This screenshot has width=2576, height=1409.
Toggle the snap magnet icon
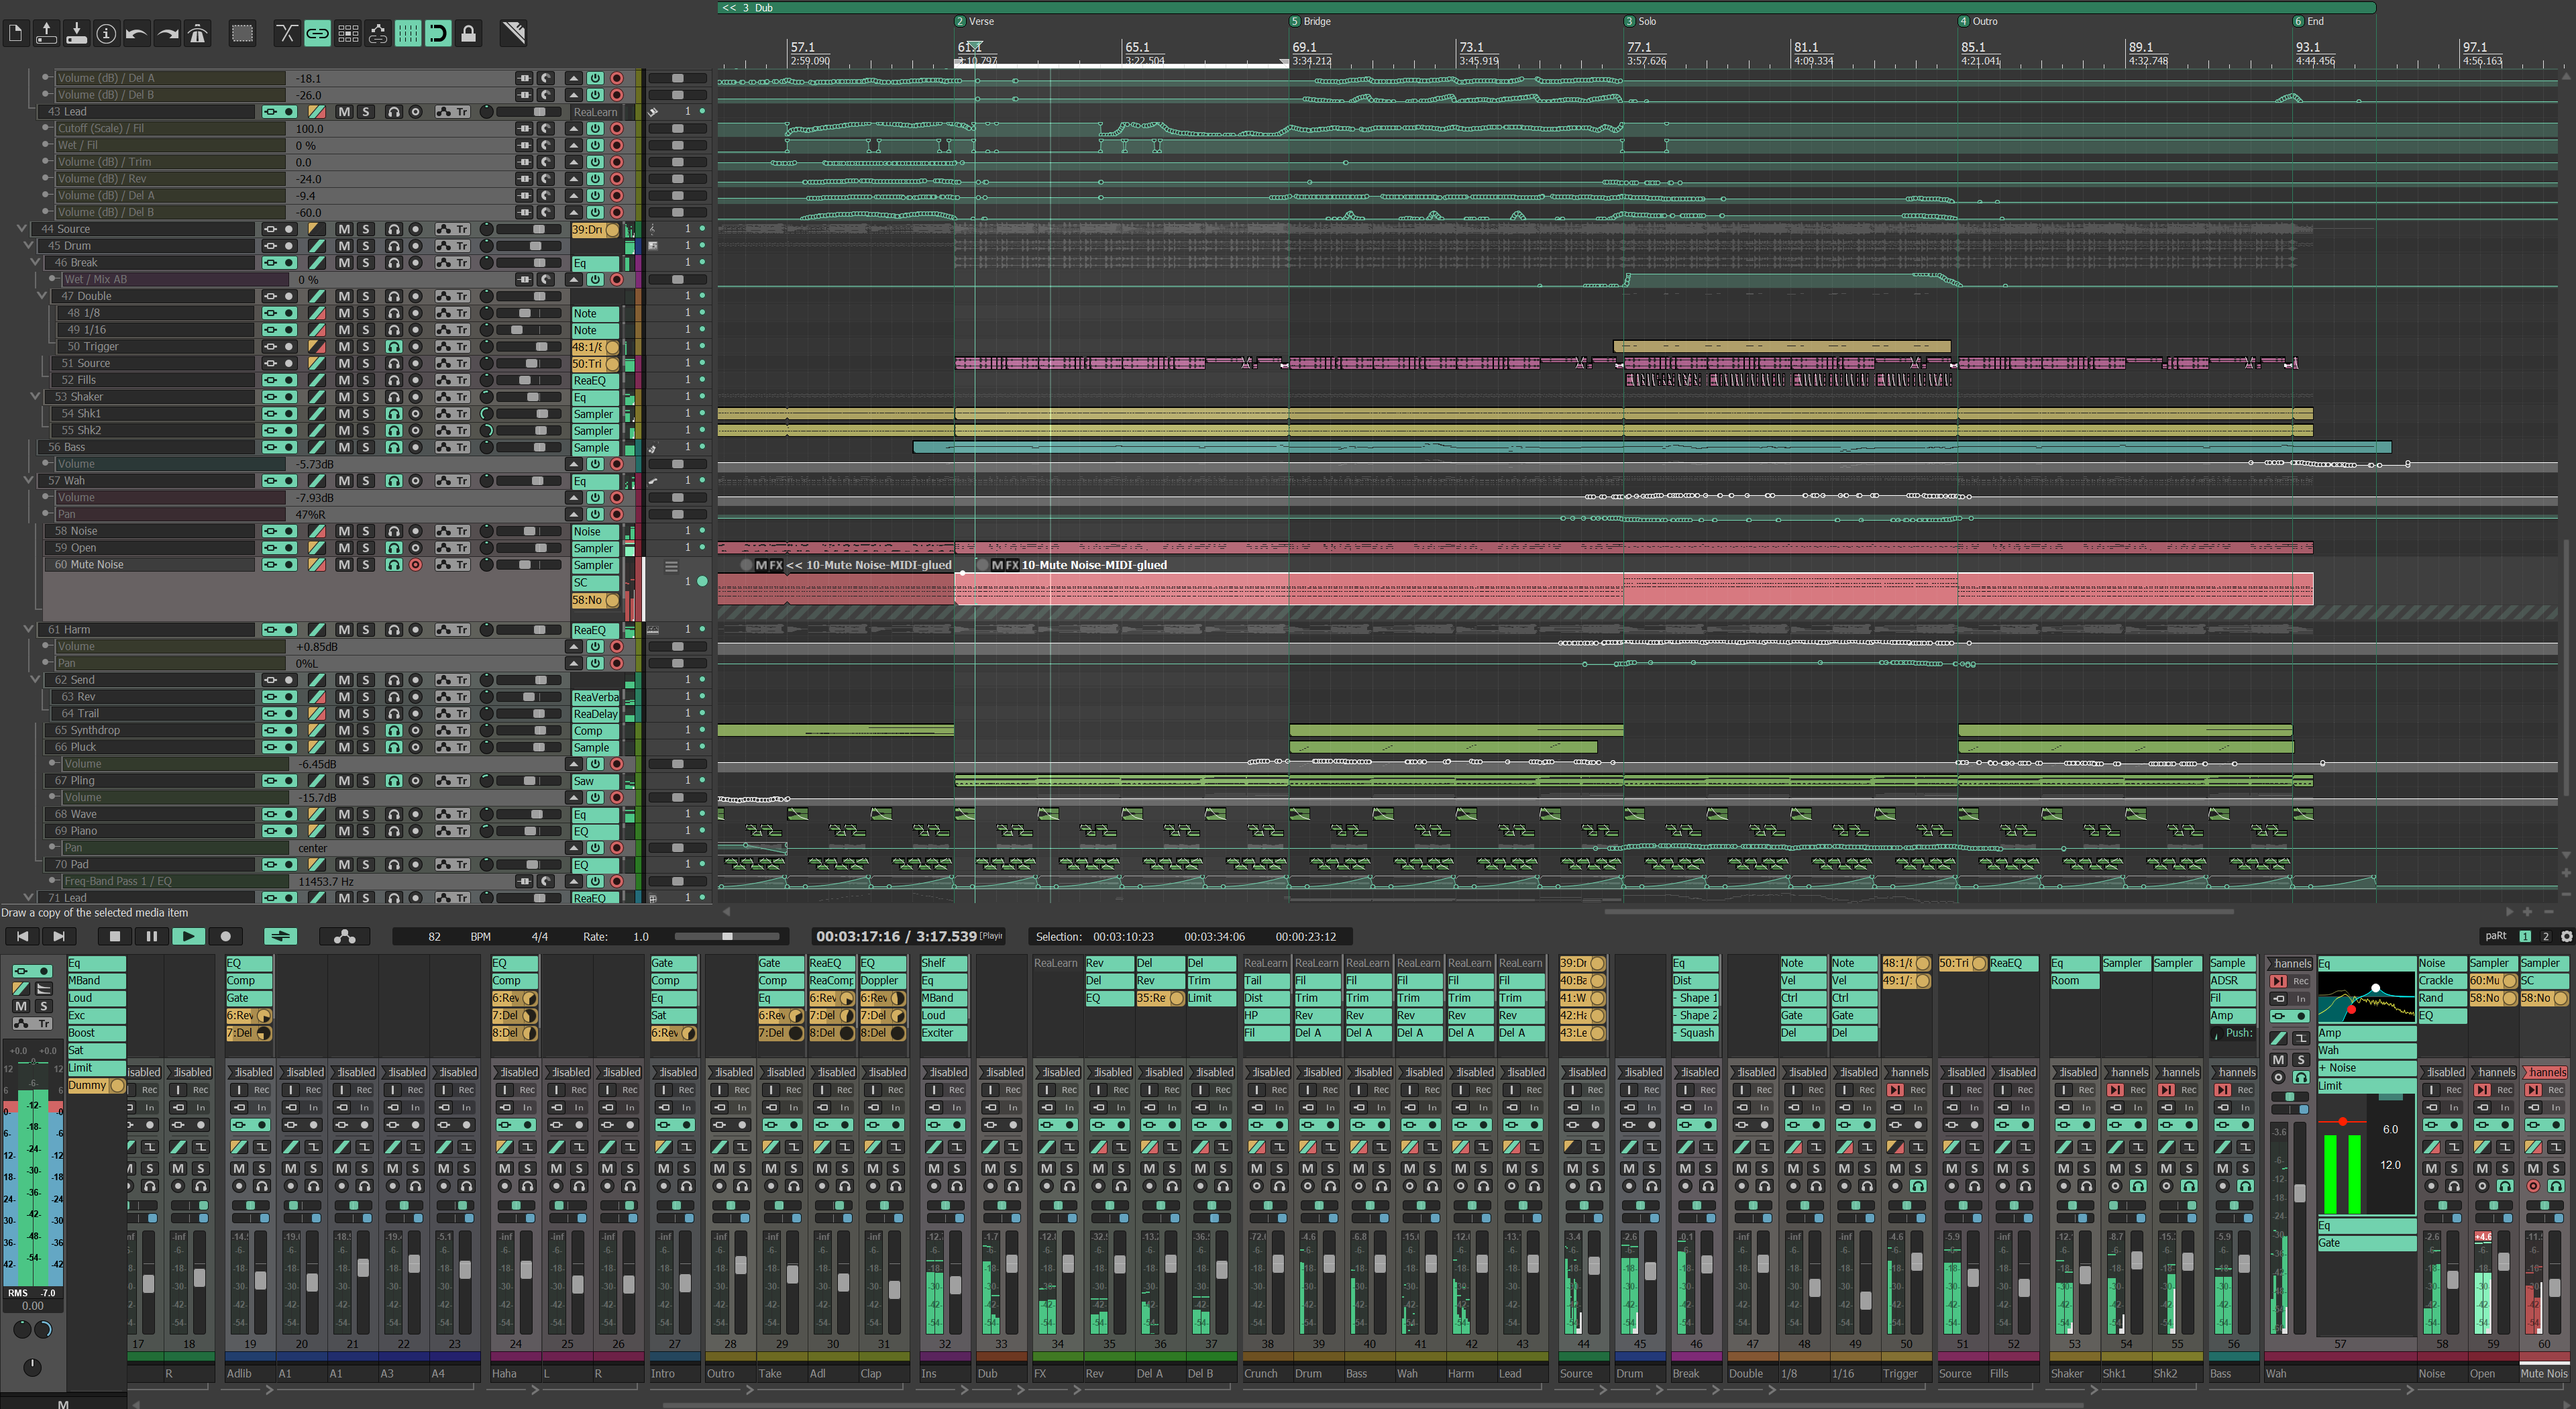pos(438,34)
